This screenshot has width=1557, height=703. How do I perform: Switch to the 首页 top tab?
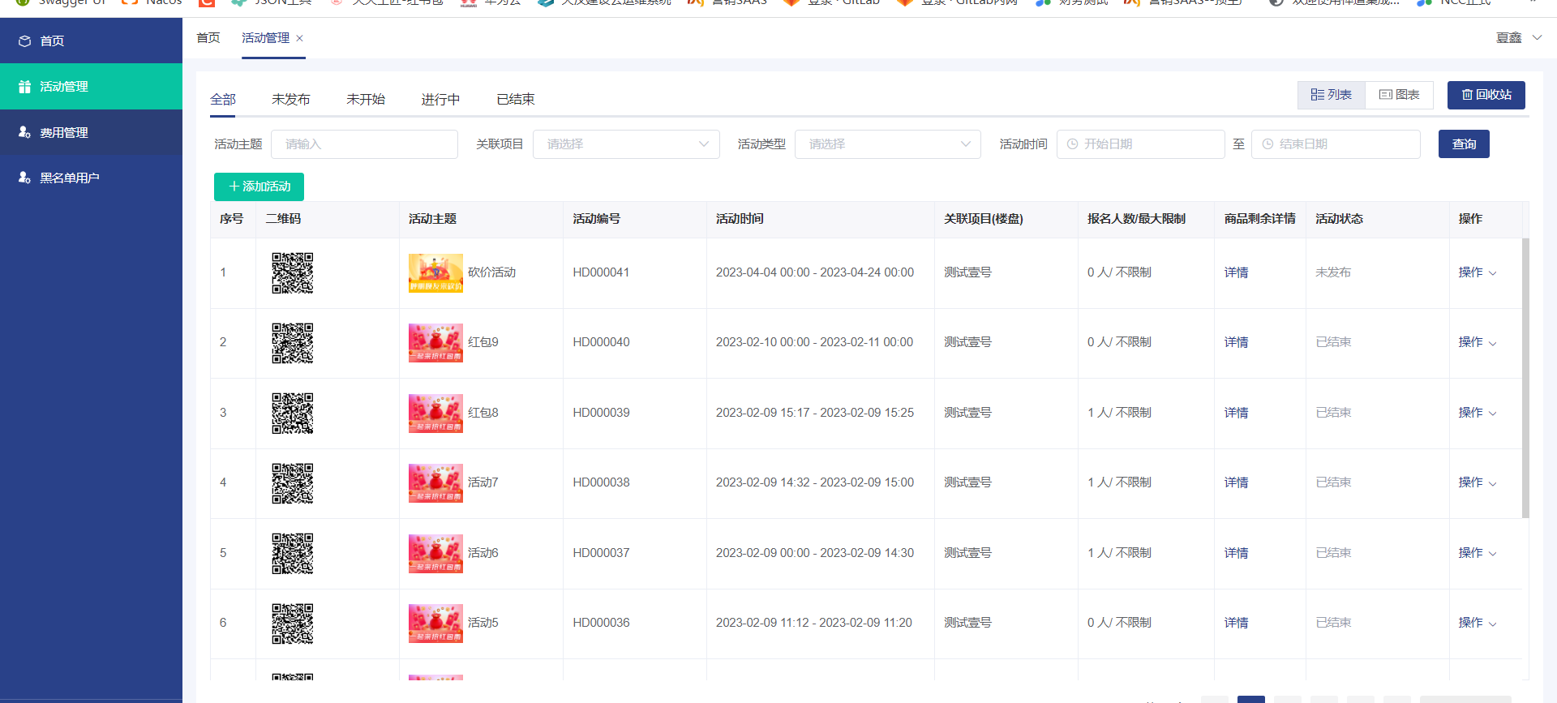[208, 38]
